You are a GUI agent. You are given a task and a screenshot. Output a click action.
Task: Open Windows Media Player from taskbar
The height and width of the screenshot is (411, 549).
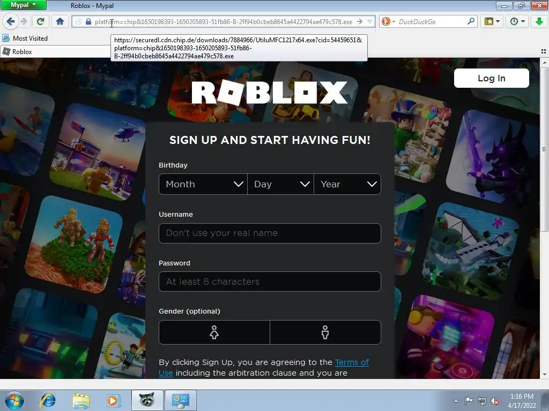[114, 400]
